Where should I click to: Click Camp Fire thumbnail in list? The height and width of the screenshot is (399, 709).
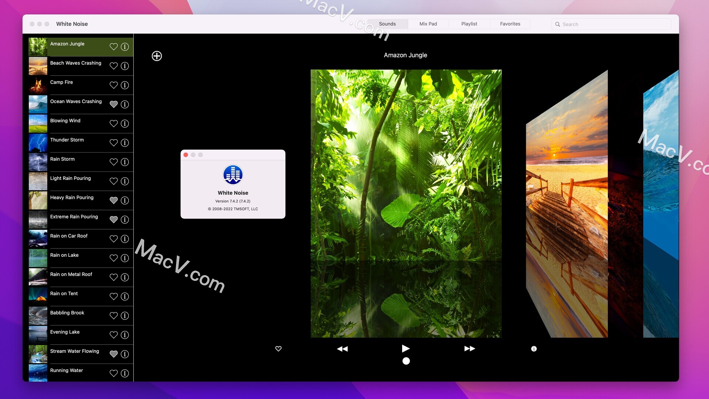(x=38, y=85)
